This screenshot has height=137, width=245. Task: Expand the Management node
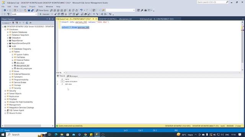(5, 105)
